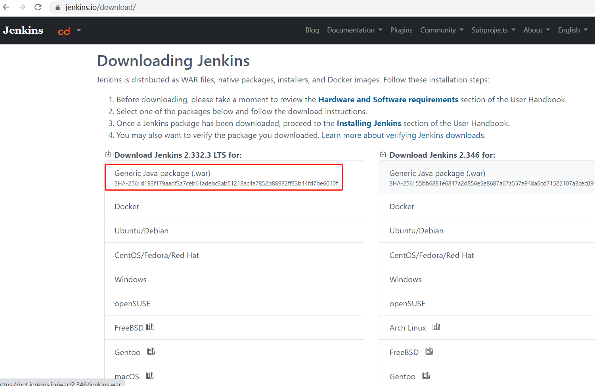Download weekly 2.346 Generic Java package (.war)
The width and height of the screenshot is (595, 386).
pos(487,177)
